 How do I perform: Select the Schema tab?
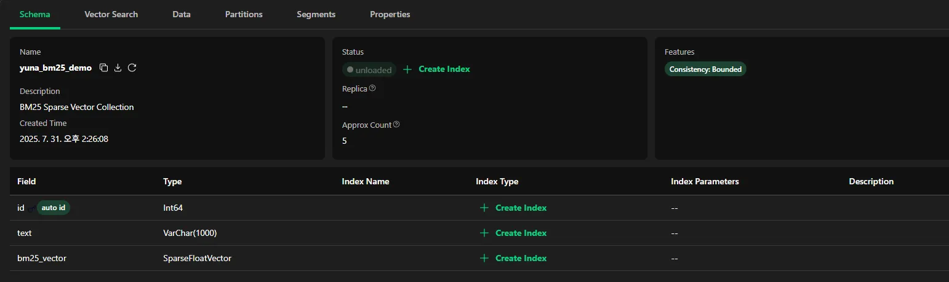(x=35, y=14)
